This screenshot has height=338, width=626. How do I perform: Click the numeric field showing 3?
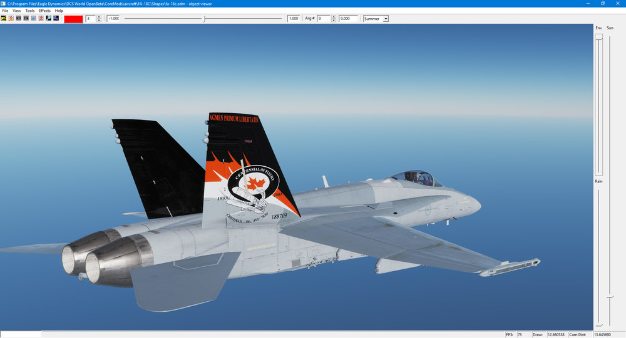(91, 18)
